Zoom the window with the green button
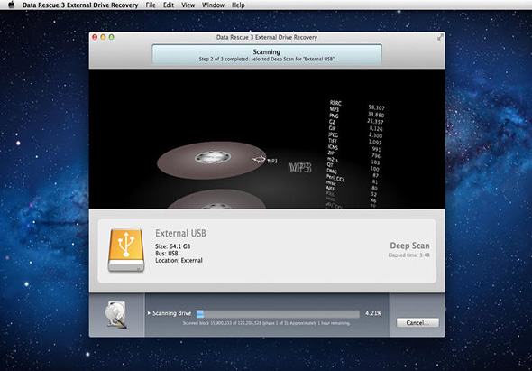 (x=111, y=37)
